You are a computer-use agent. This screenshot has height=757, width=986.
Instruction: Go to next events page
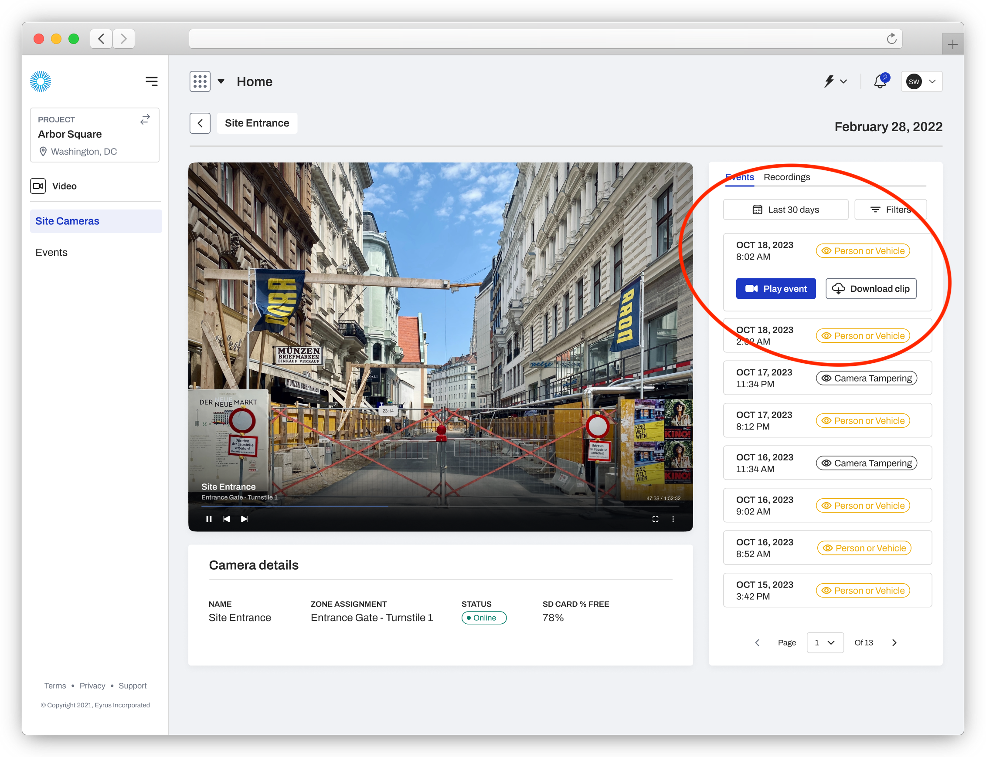pos(894,642)
